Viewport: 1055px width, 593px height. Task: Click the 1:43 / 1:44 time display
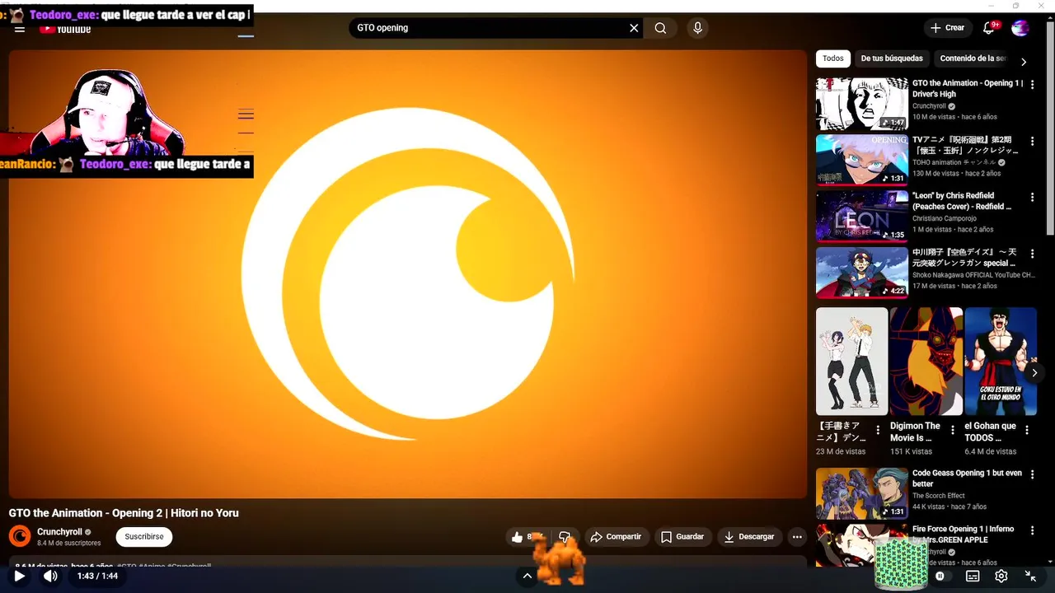[x=97, y=577]
